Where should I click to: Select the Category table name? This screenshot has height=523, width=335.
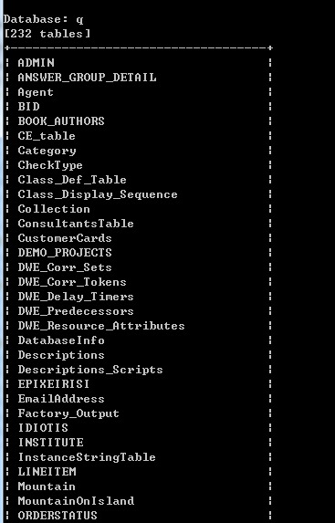pos(47,151)
